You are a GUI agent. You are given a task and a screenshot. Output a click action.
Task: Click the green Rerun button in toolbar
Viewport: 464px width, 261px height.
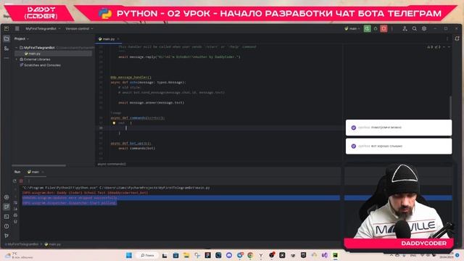coord(368,29)
